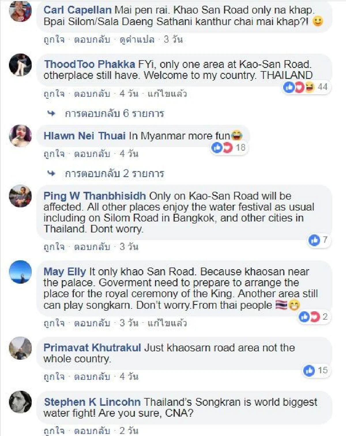This screenshot has width=346, height=436.
Task: Open Carl Capellan's profile picture
Action: (20, 11)
